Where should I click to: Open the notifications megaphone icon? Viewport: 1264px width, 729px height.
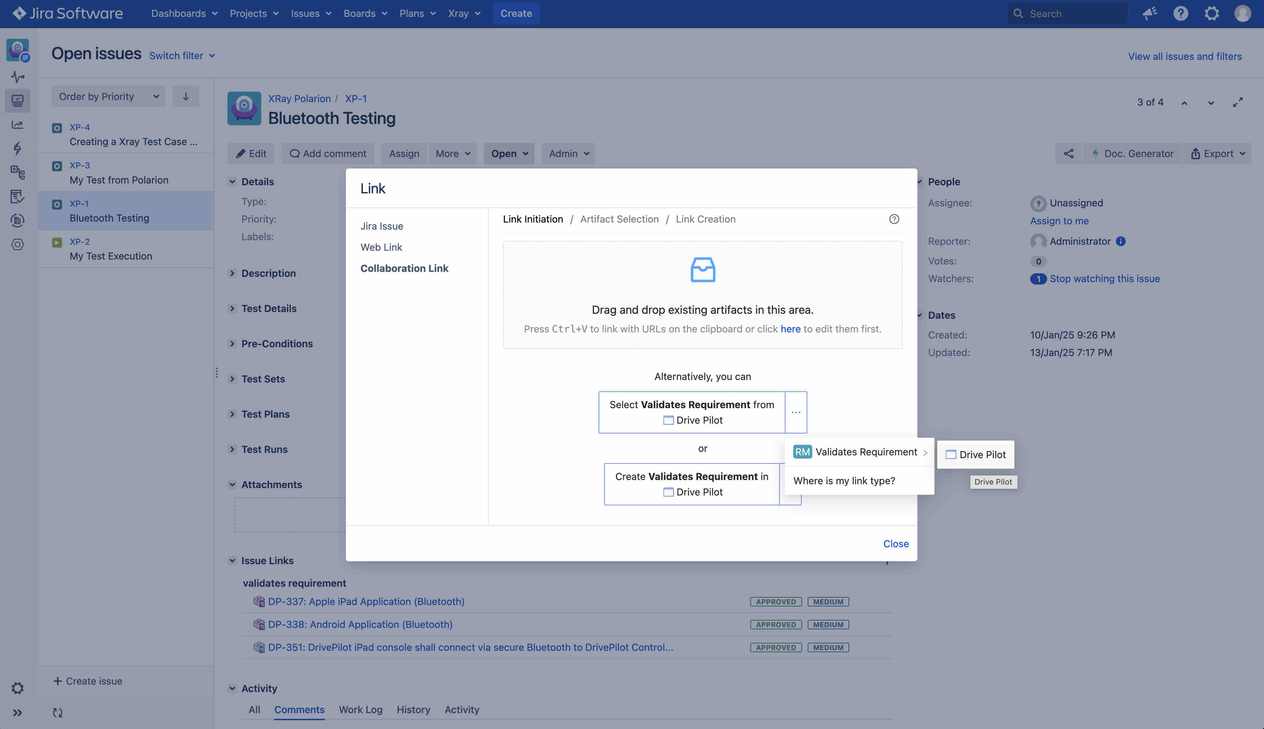click(x=1150, y=13)
